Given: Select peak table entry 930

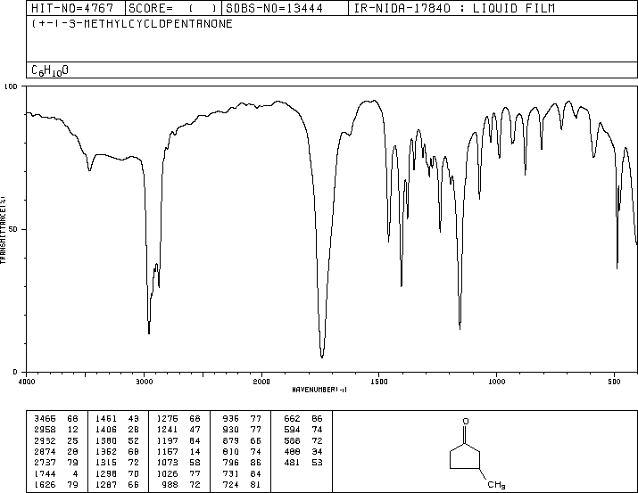Looking at the screenshot, I should pos(231,430).
